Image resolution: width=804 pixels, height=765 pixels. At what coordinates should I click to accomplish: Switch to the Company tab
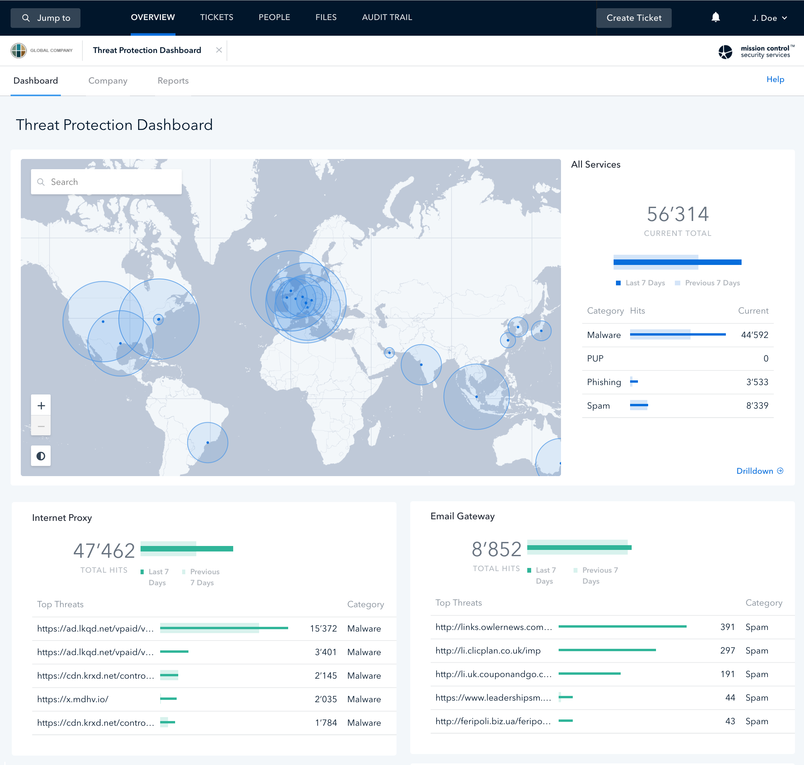[108, 81]
